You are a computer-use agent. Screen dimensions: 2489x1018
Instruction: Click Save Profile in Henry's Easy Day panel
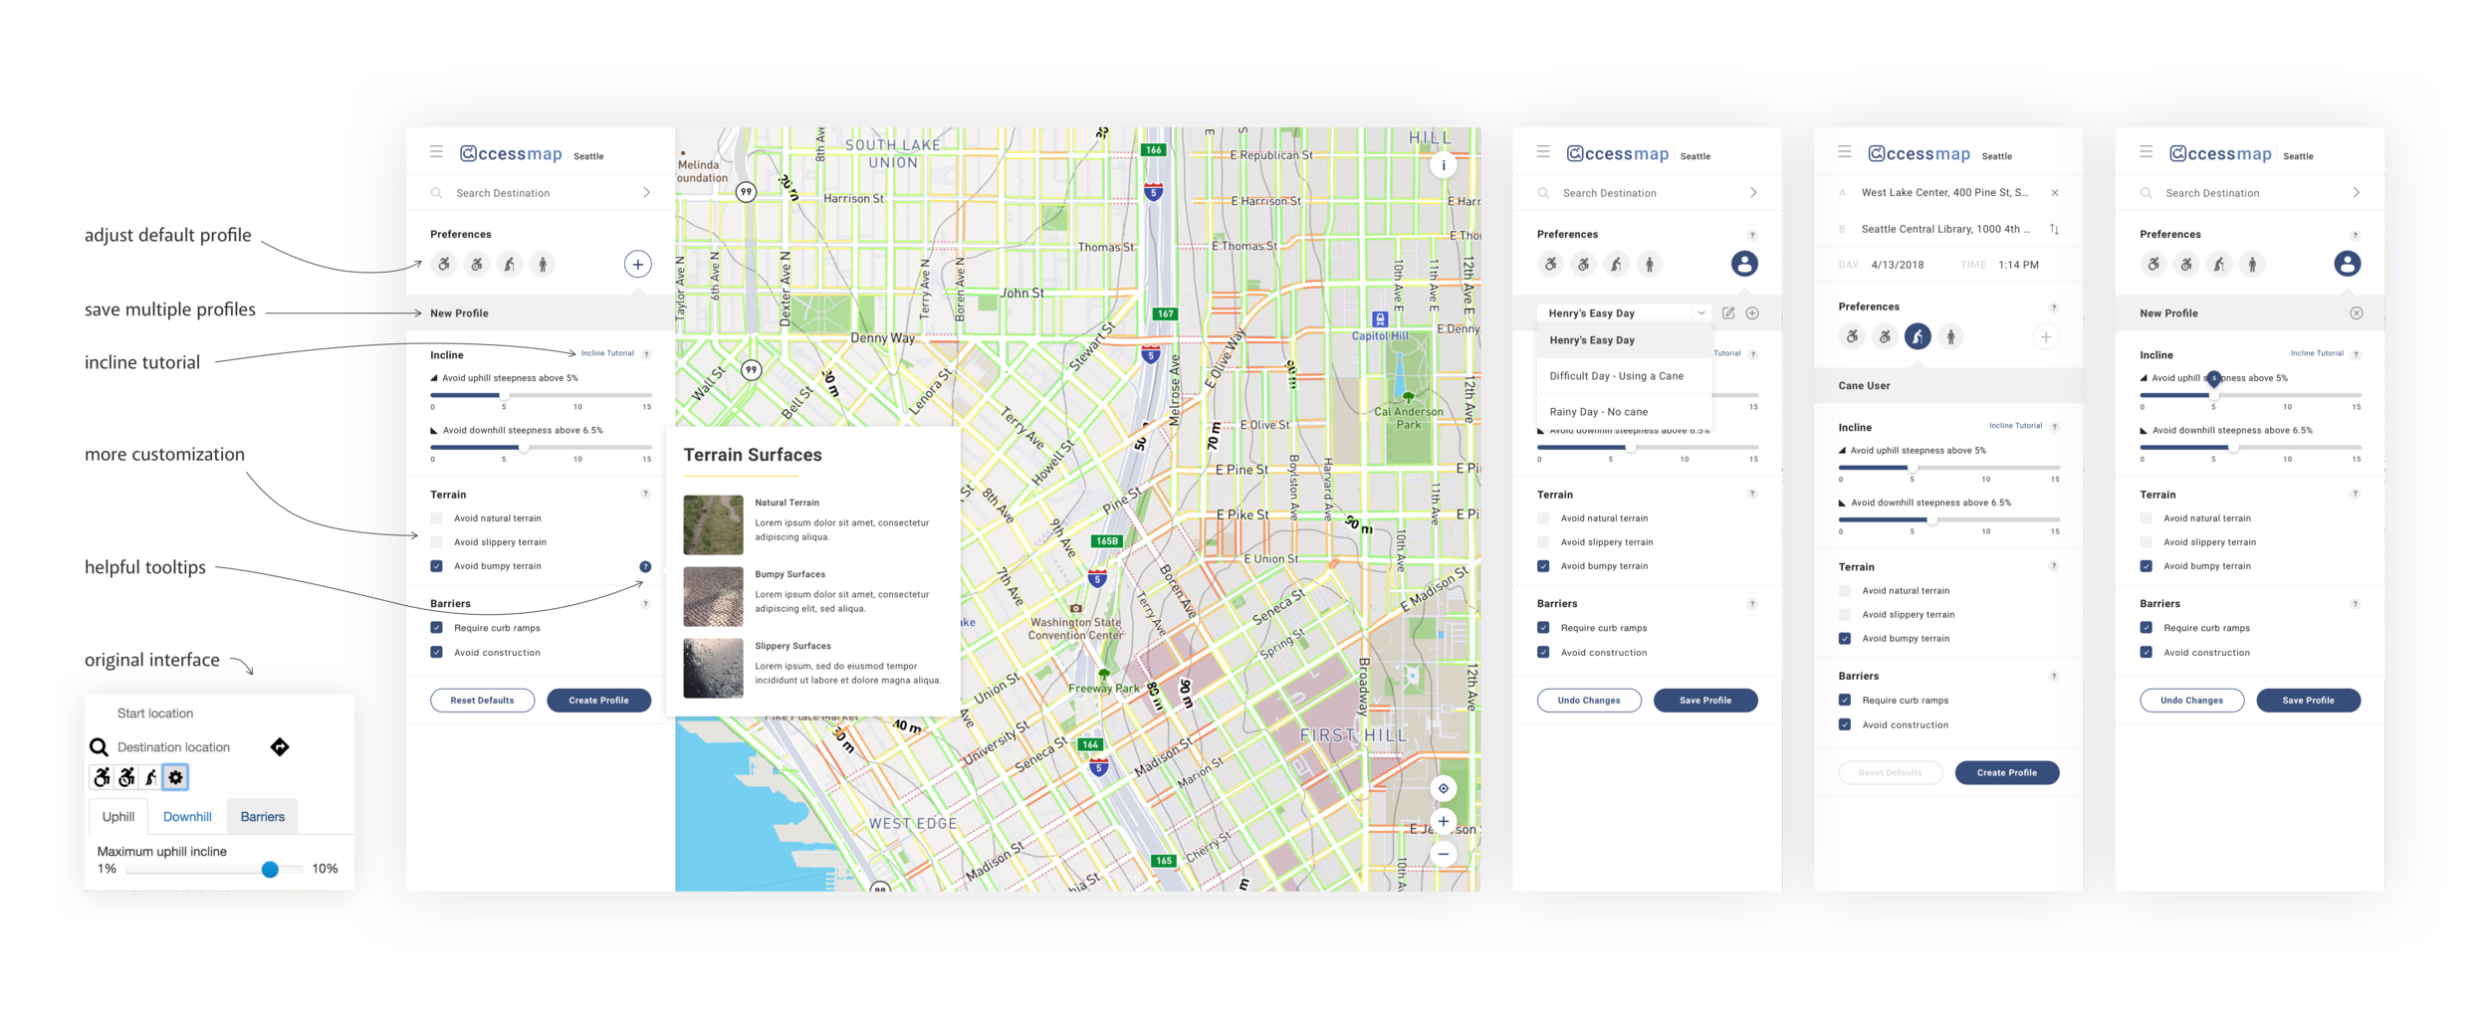tap(1705, 701)
